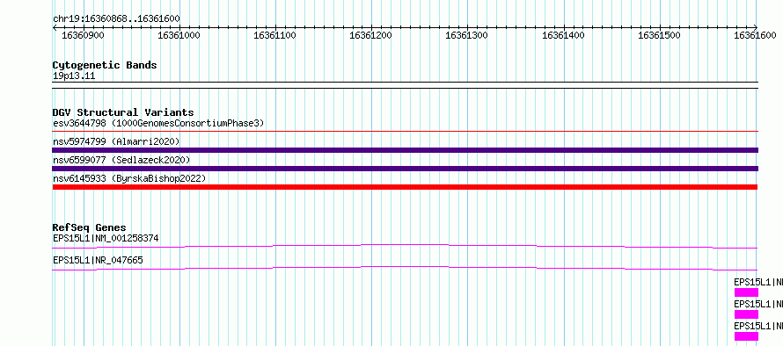This screenshot has height=346, width=783.
Task: Open variant esv3644798 (1000GenomesConsortiumPhase3) label
Action: [158, 123]
